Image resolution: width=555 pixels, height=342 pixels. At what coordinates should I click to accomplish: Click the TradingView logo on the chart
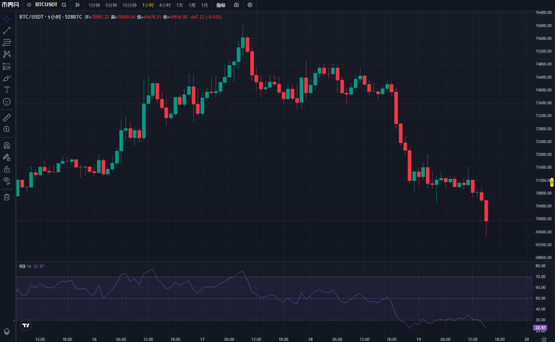click(26, 325)
